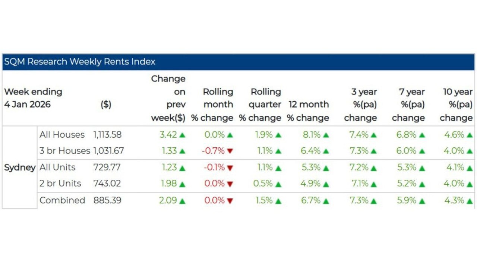Click the Combined rent value 885.39
This screenshot has width=477, height=268.
point(107,201)
